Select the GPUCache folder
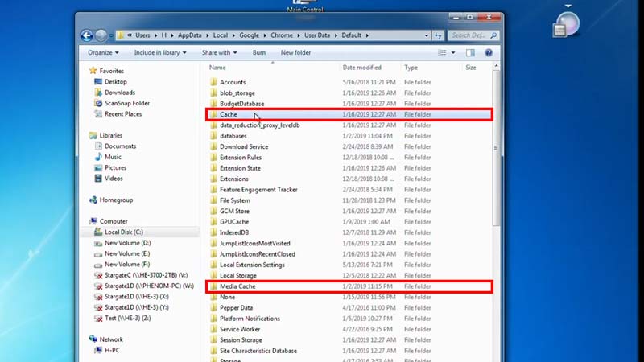The height and width of the screenshot is (362, 644). tap(234, 222)
